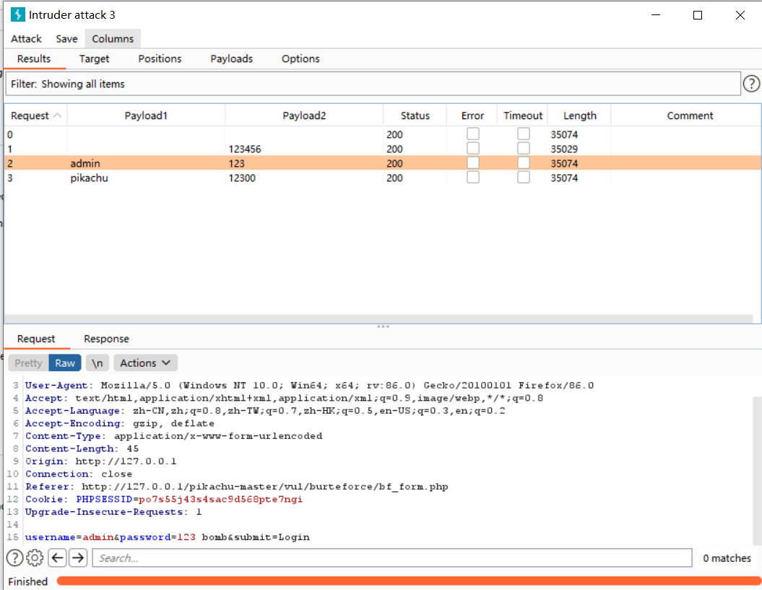Image resolution: width=762 pixels, height=590 pixels.
Task: Open the filter help question mark icon
Action: pos(751,84)
